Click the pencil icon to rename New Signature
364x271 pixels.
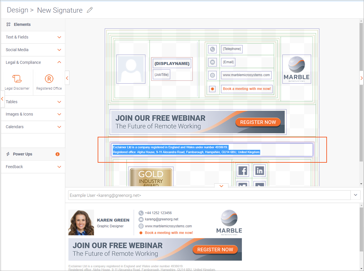pos(90,10)
